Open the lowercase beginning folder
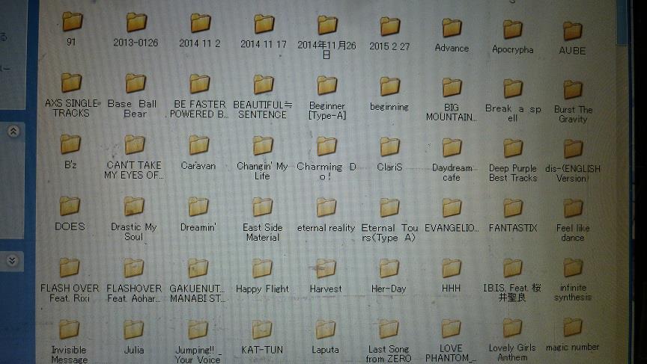647x364 pixels. point(389,87)
